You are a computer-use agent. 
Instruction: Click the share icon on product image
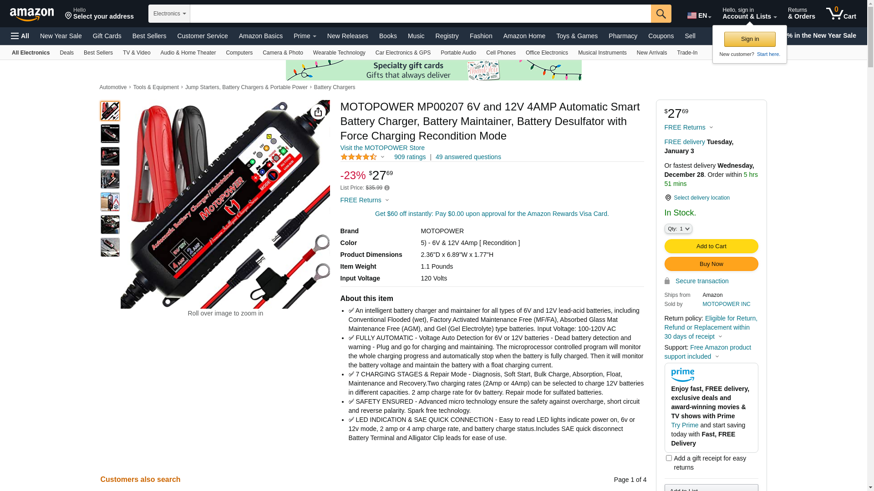[x=318, y=112]
